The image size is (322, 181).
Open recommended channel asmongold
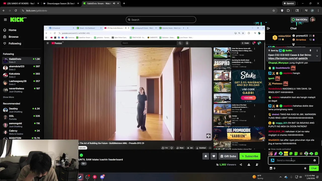pos(21,125)
